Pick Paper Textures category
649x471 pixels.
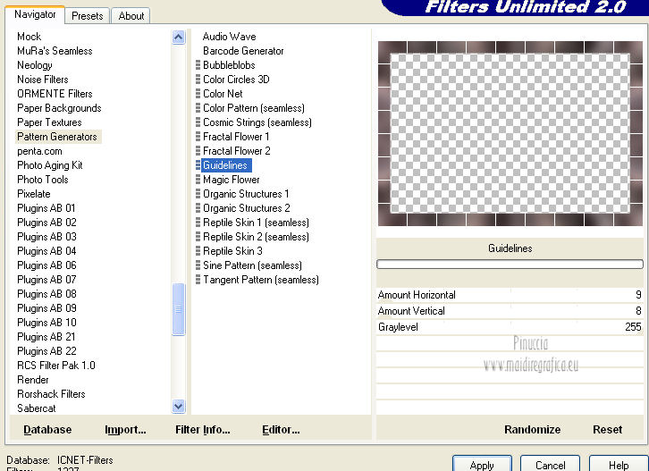pyautogui.click(x=49, y=122)
